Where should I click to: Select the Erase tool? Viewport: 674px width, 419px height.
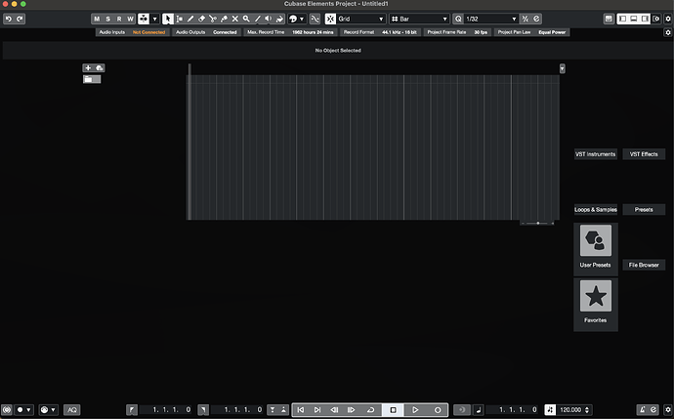[x=201, y=19]
